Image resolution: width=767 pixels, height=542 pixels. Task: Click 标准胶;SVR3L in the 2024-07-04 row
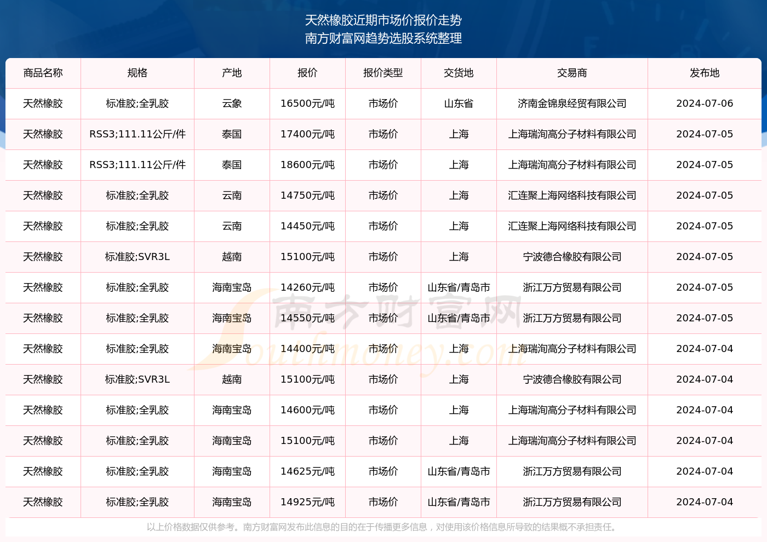138,379
